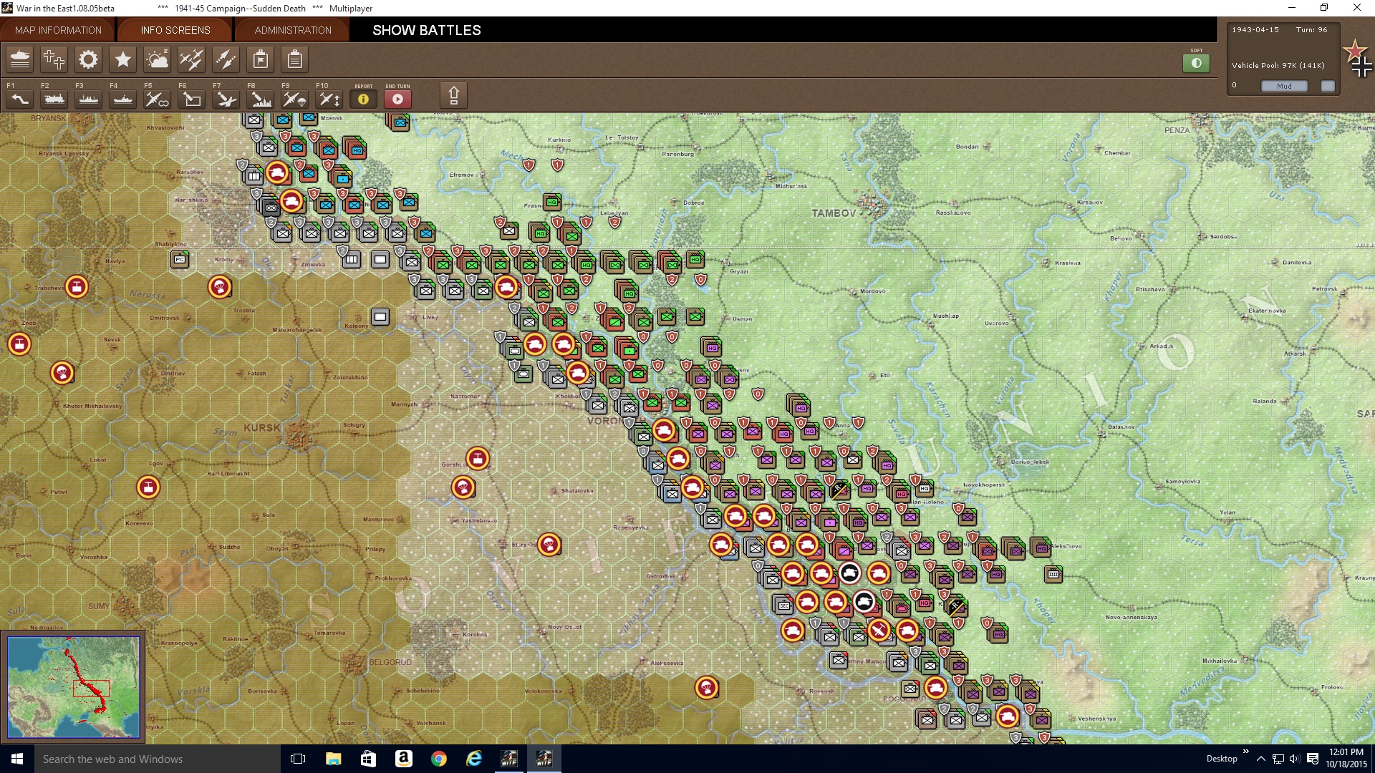
Task: Open the clipboard list report icon
Action: pyautogui.click(x=294, y=59)
